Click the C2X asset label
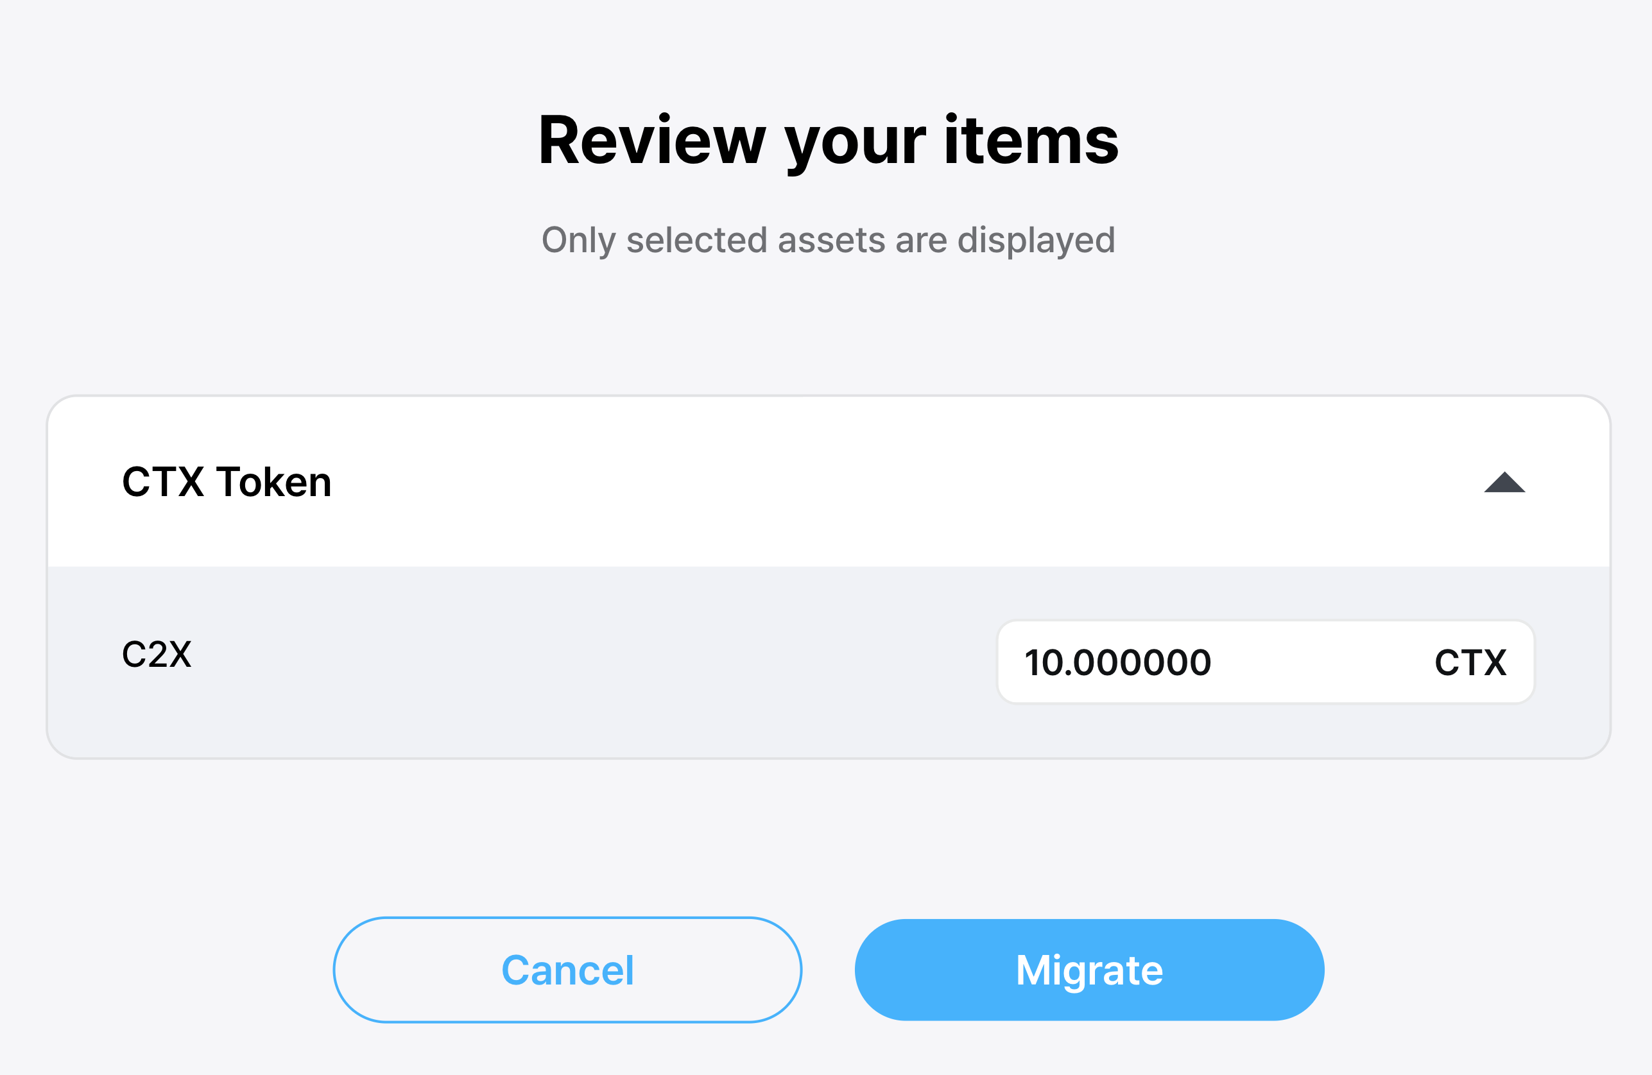Viewport: 1652px width, 1075px height. (x=157, y=654)
